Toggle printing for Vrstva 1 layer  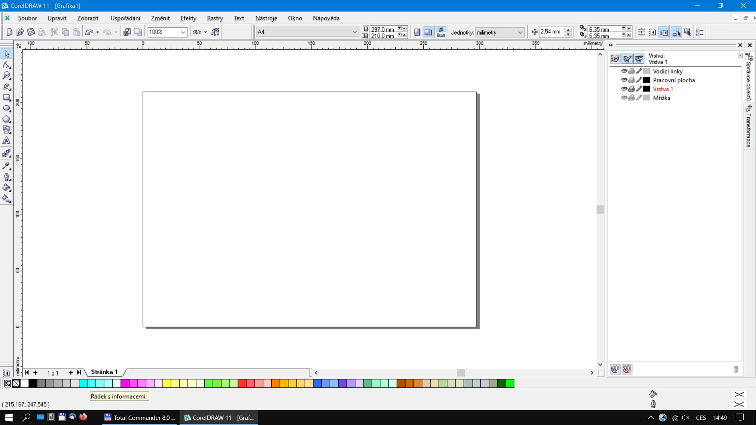[x=631, y=89]
